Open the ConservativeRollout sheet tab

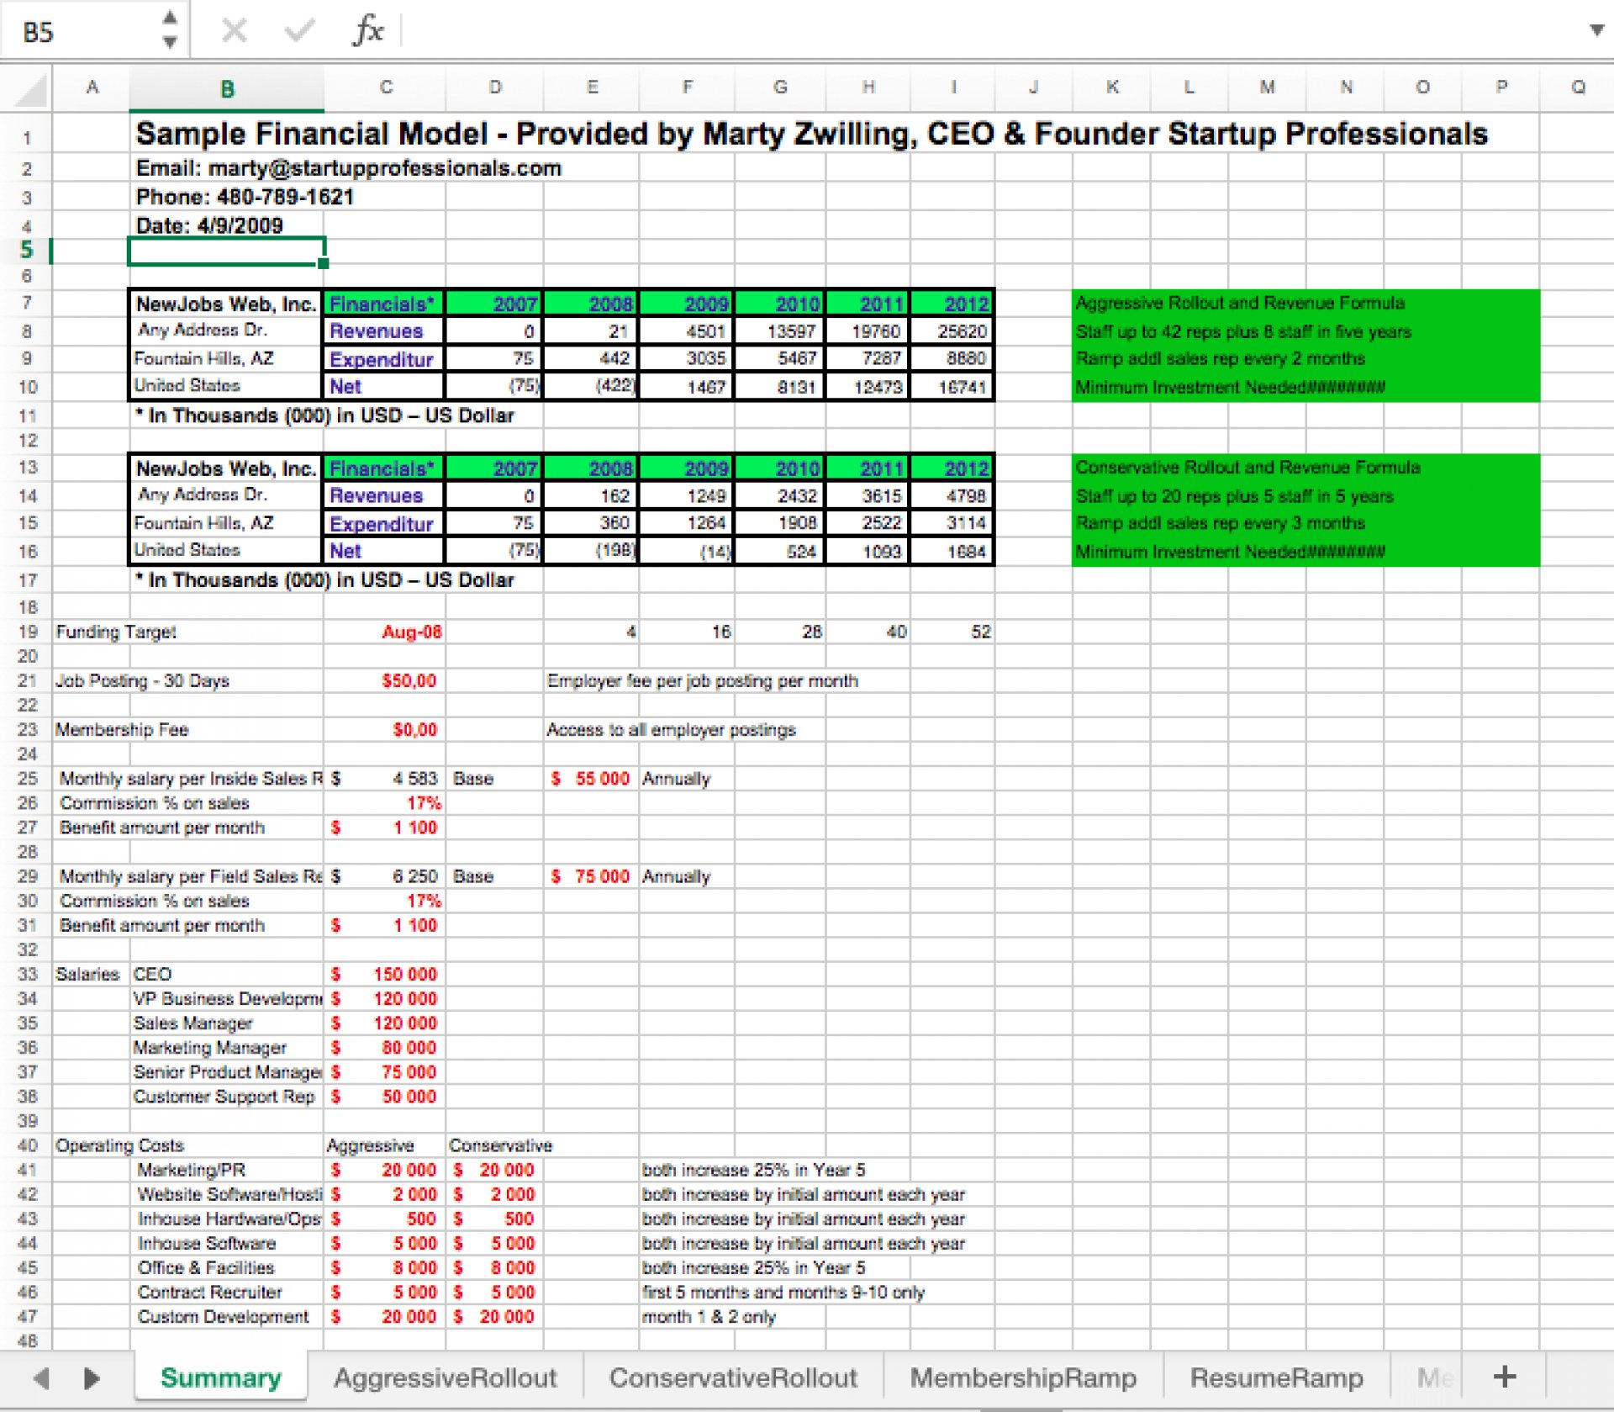pos(733,1378)
